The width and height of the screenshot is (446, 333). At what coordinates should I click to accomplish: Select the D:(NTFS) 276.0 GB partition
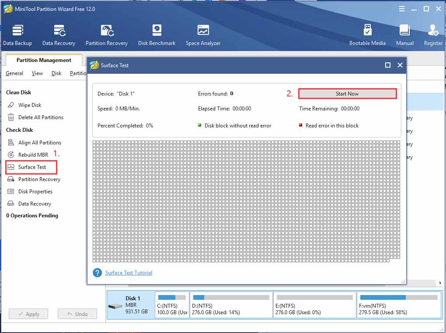231,305
